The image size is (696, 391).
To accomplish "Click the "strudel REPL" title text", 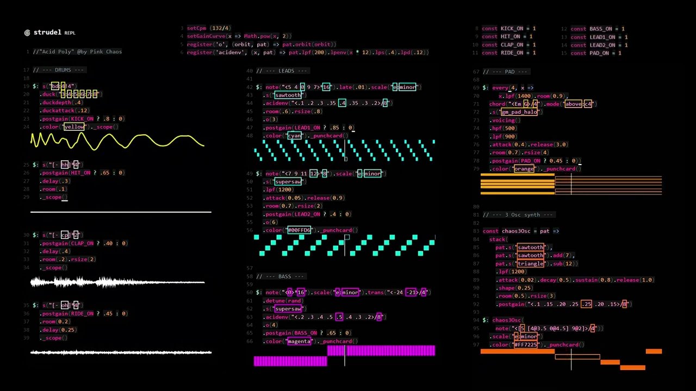I will click(54, 33).
